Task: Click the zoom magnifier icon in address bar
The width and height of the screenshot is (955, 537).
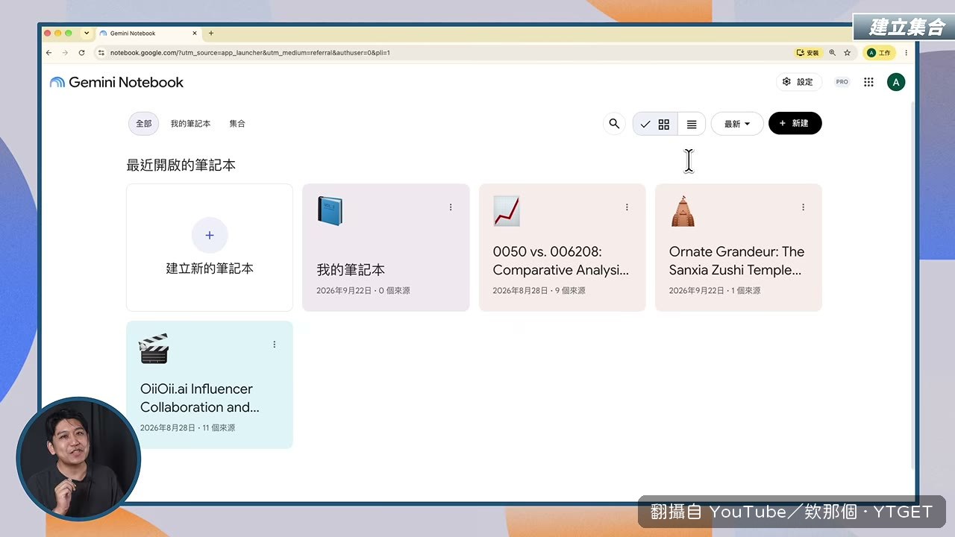Action: pyautogui.click(x=833, y=53)
